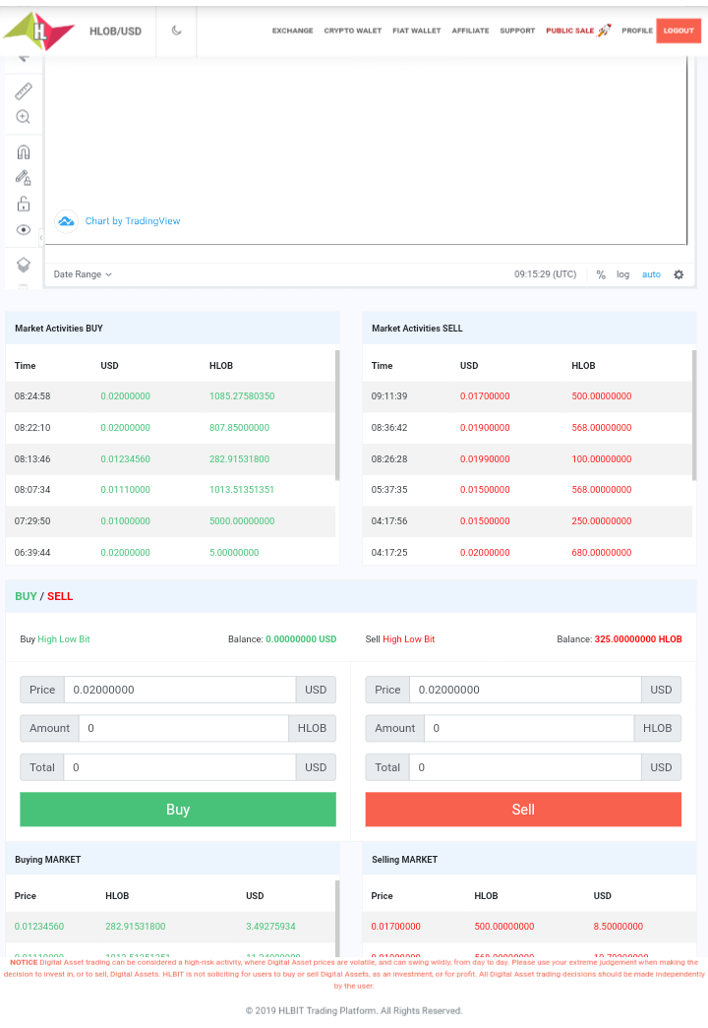Viewport: 708px width, 1028px height.
Task: Toggle log scale on chart
Action: coord(622,274)
